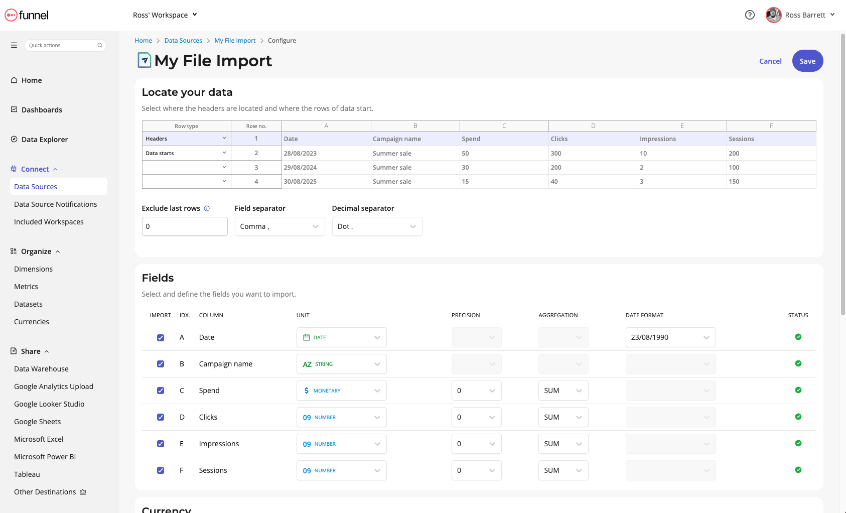Uncheck the import checkbox for Spend
Screen dimensions: 846x513
(x=161, y=391)
